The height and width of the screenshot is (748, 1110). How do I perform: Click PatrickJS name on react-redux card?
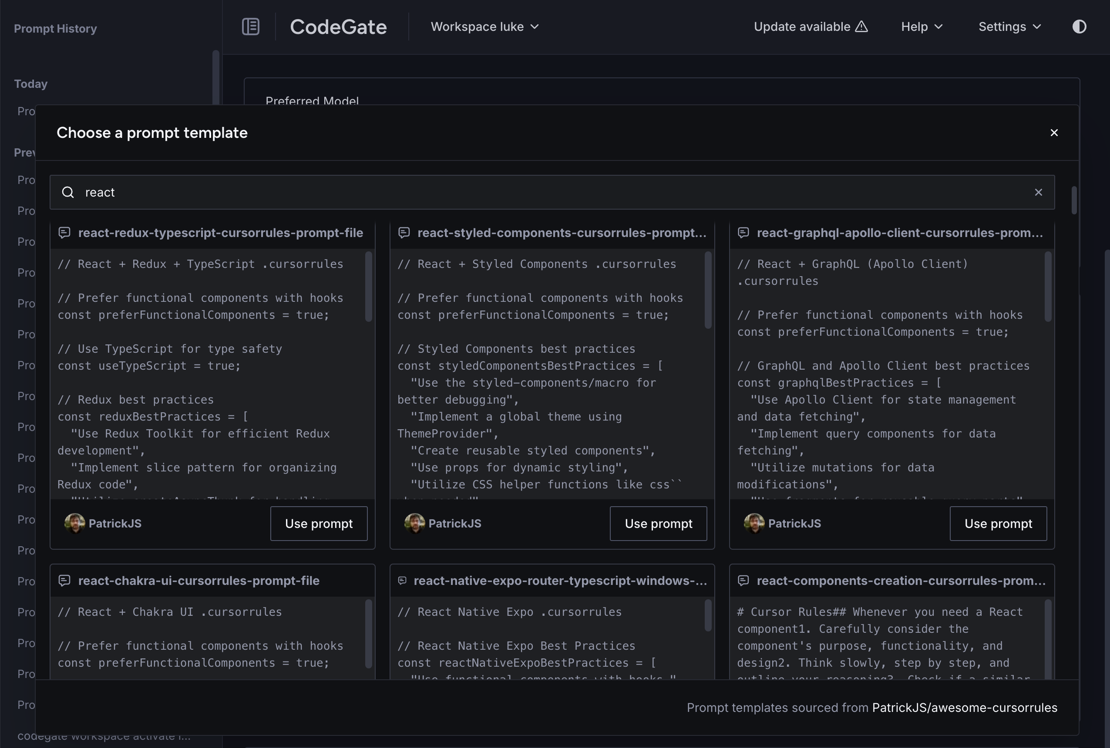(115, 523)
